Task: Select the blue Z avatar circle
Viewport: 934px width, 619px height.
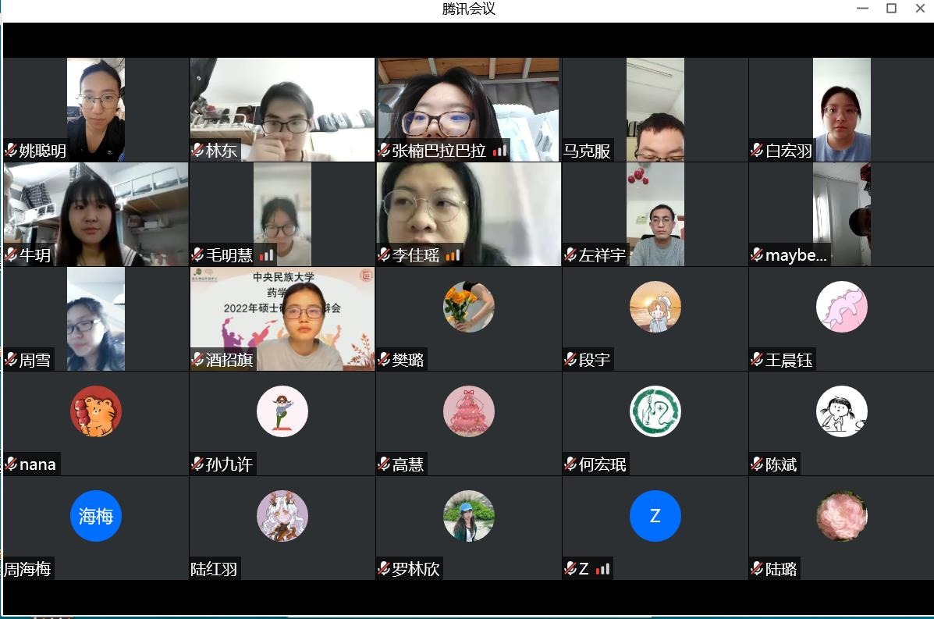Action: click(655, 516)
